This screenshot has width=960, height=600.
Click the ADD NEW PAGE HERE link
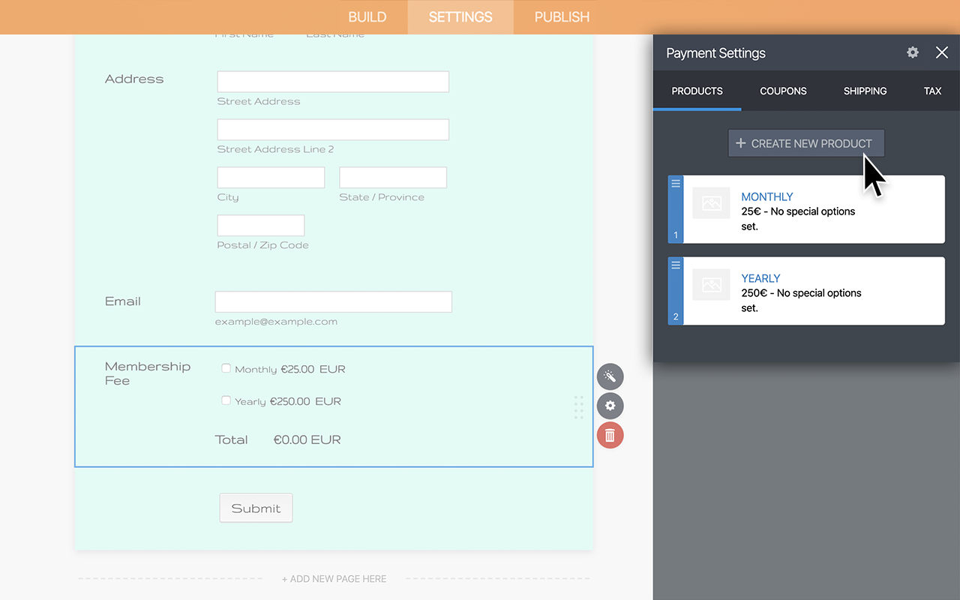[x=334, y=578]
